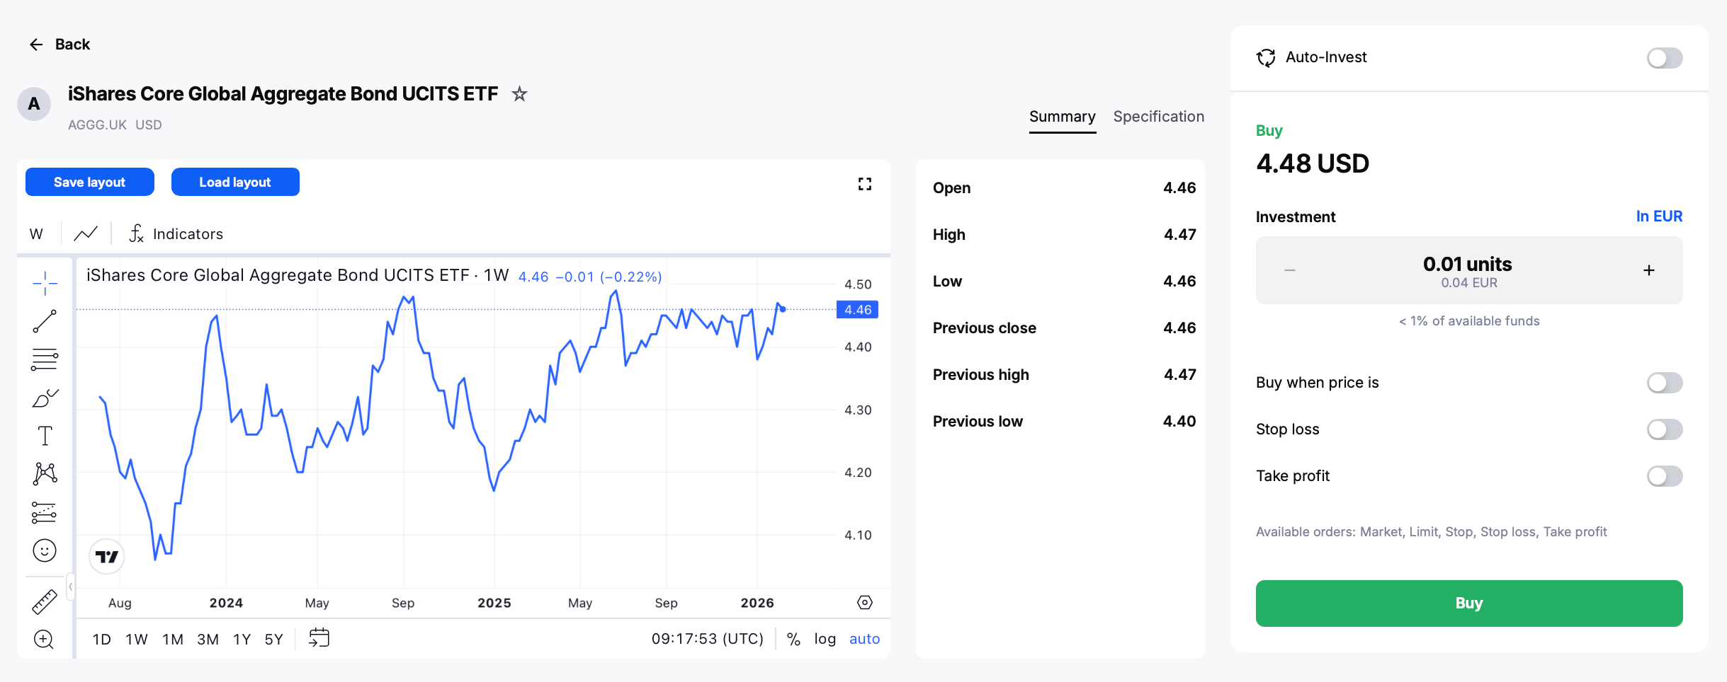Open the emoji icons tool
This screenshot has height=682, width=1727.
tap(45, 550)
